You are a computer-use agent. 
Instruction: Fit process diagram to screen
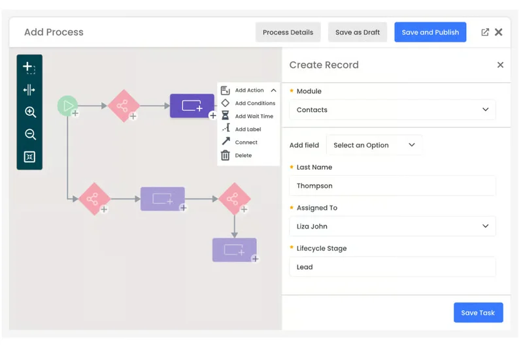[29, 157]
